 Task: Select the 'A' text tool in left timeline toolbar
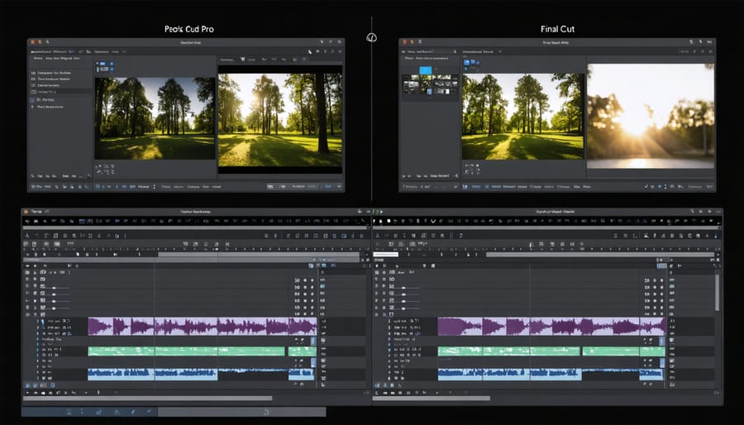pos(27,236)
